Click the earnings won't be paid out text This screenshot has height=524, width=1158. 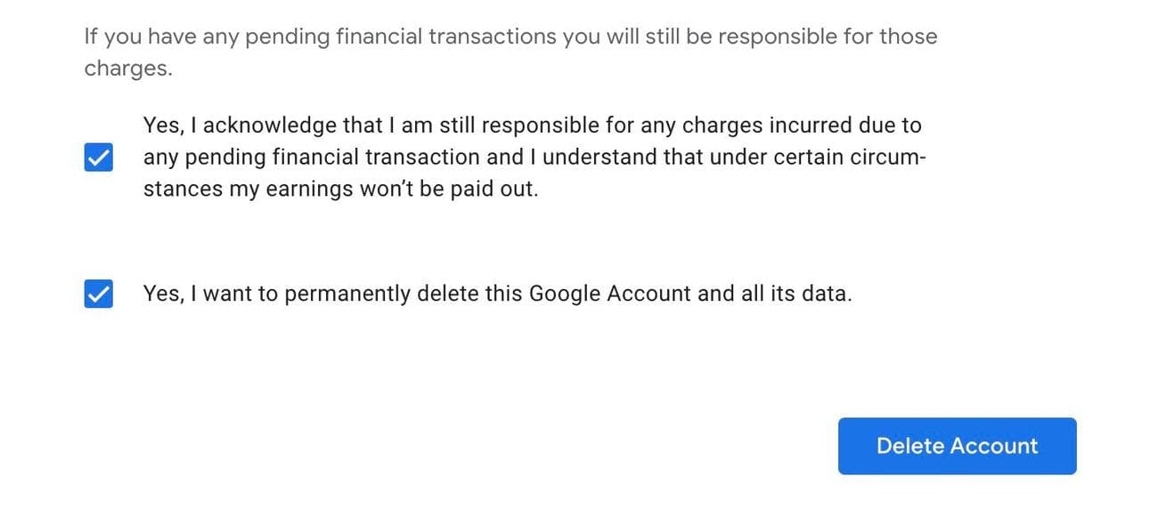click(x=338, y=188)
